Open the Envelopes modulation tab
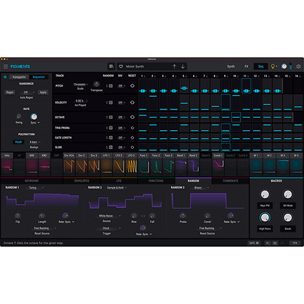 click(82, 181)
